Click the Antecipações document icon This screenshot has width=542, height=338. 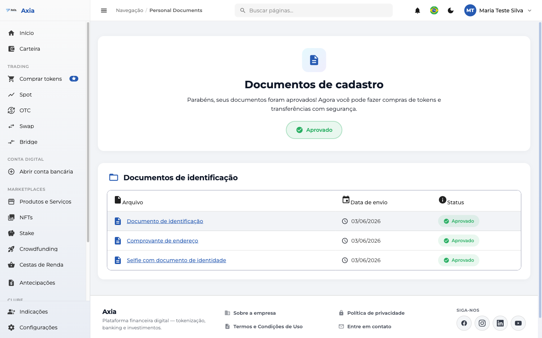[11, 283]
